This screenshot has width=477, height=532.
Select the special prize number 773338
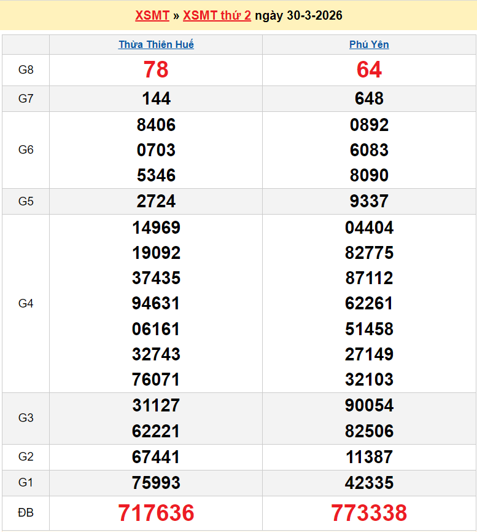[369, 513]
